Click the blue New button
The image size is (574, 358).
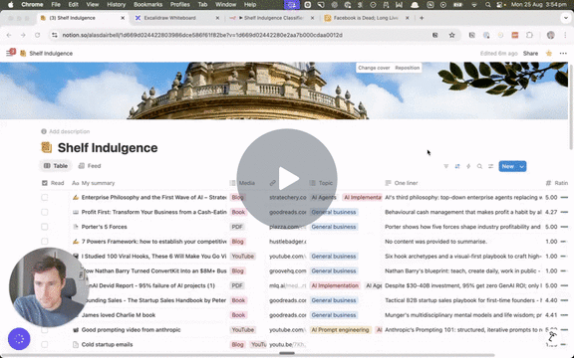(508, 166)
